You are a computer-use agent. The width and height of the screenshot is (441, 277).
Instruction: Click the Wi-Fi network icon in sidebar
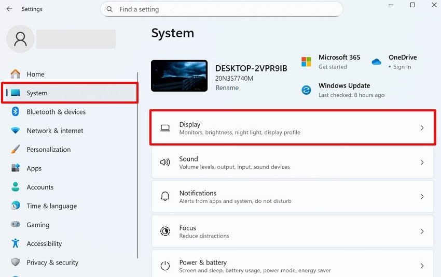click(x=16, y=130)
